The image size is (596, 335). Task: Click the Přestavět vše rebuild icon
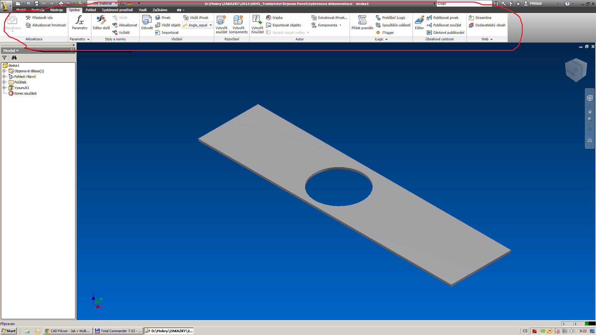click(x=28, y=18)
